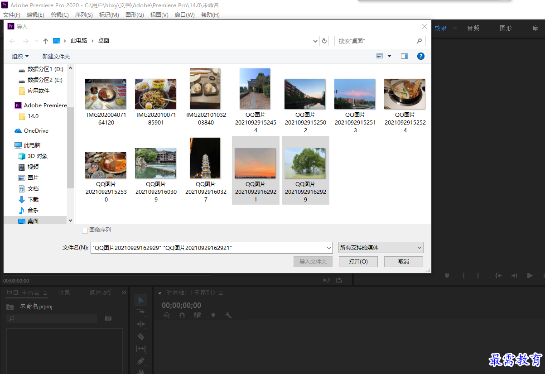Screen dimensions: 545x374
Task: Toggle timeline snap magnet icon
Action: [x=182, y=315]
